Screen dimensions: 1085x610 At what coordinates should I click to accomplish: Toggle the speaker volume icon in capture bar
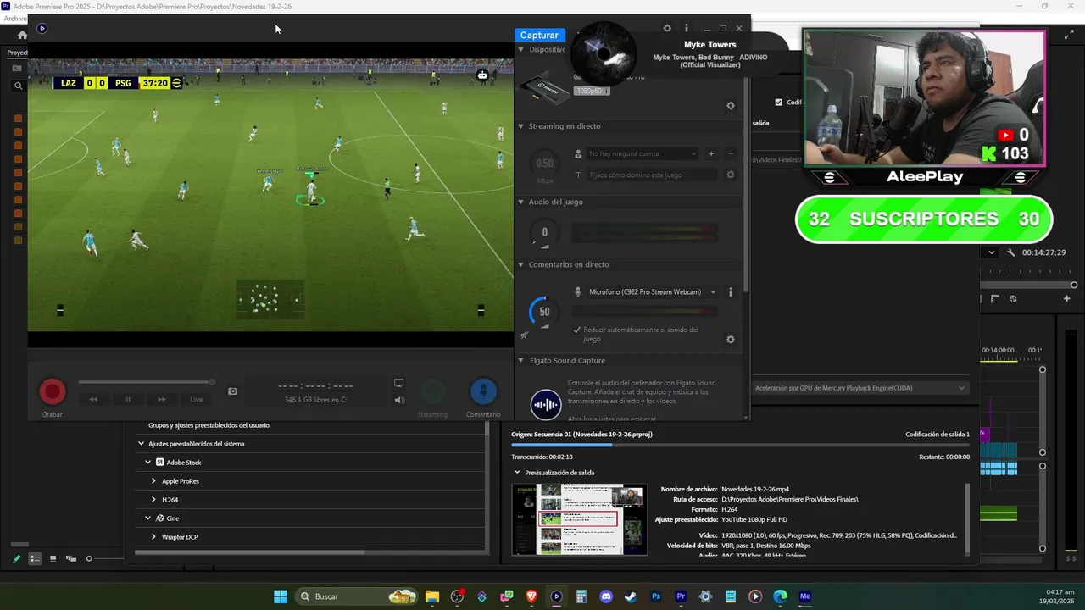tap(399, 400)
